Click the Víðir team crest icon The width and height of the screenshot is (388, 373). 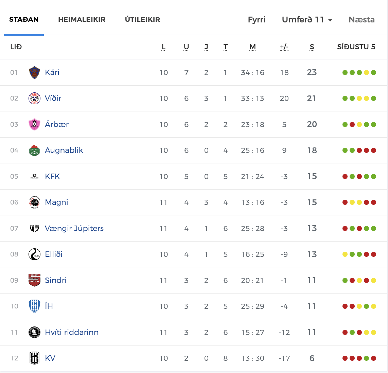[34, 99]
